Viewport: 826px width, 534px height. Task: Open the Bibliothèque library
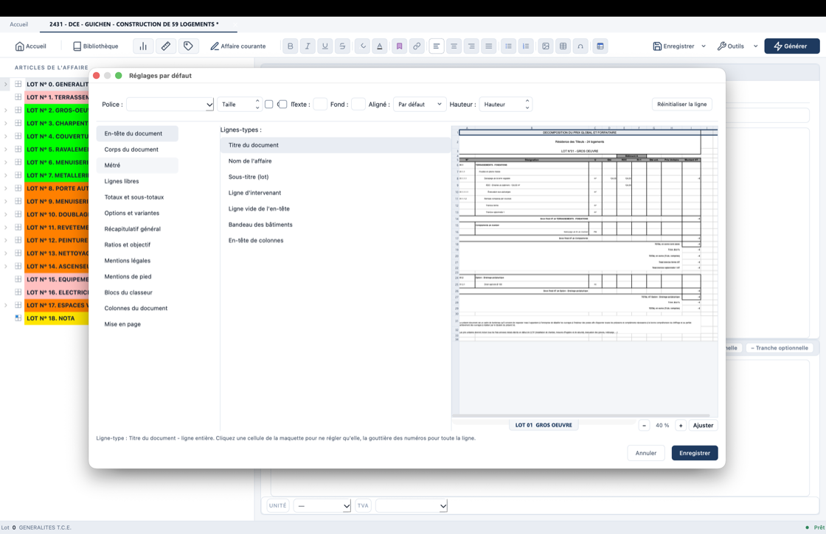coord(95,46)
